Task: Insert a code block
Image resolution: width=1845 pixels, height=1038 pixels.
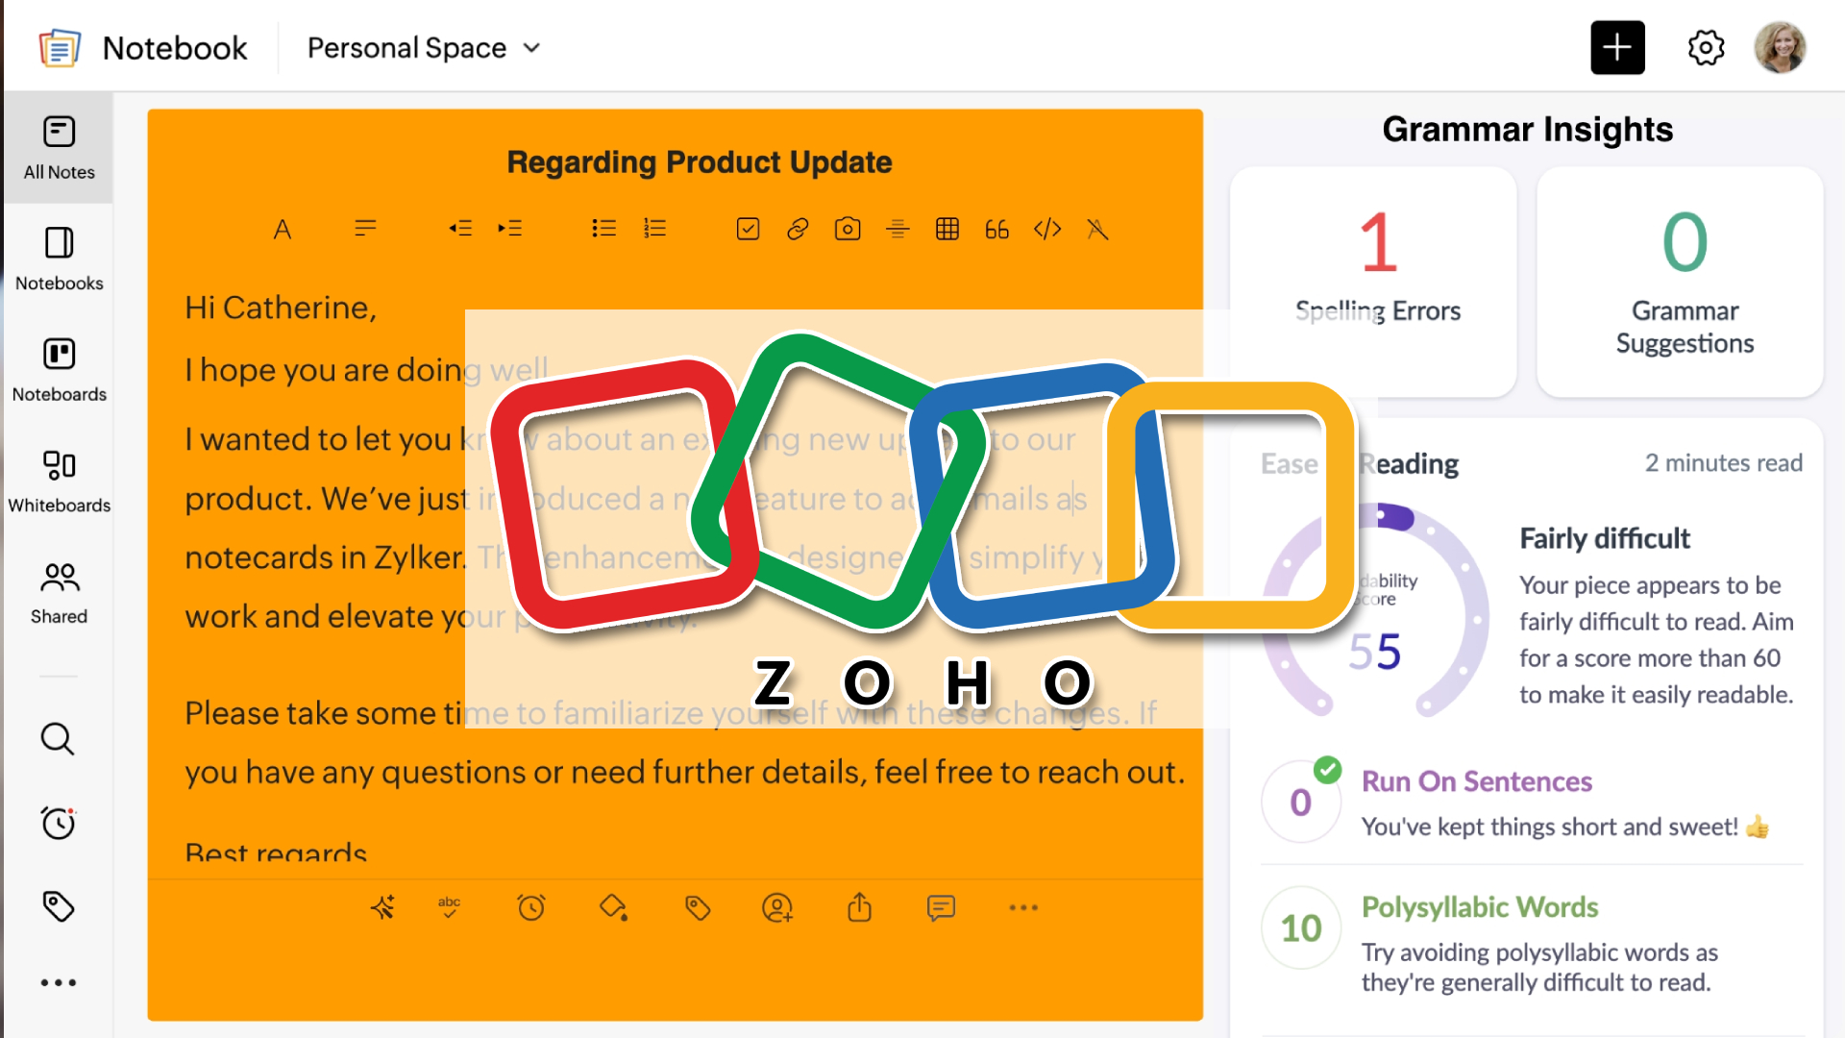Action: (x=1047, y=229)
